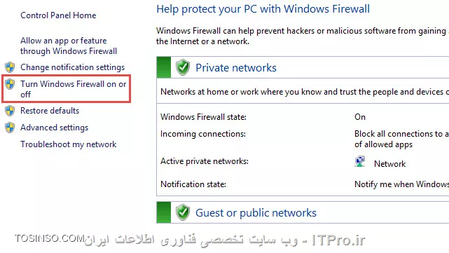Screen dimensions: 449x253
Task: Click the shield icon beside Restore defaults
Action: (10, 111)
